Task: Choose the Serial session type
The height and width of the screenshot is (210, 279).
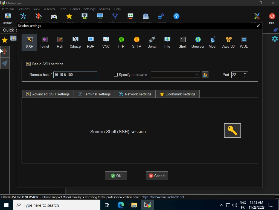Action: [152, 42]
